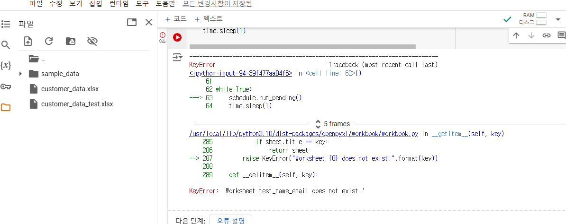The width and height of the screenshot is (566, 224).
Task: Open the search sidebar icon
Action: [6, 45]
